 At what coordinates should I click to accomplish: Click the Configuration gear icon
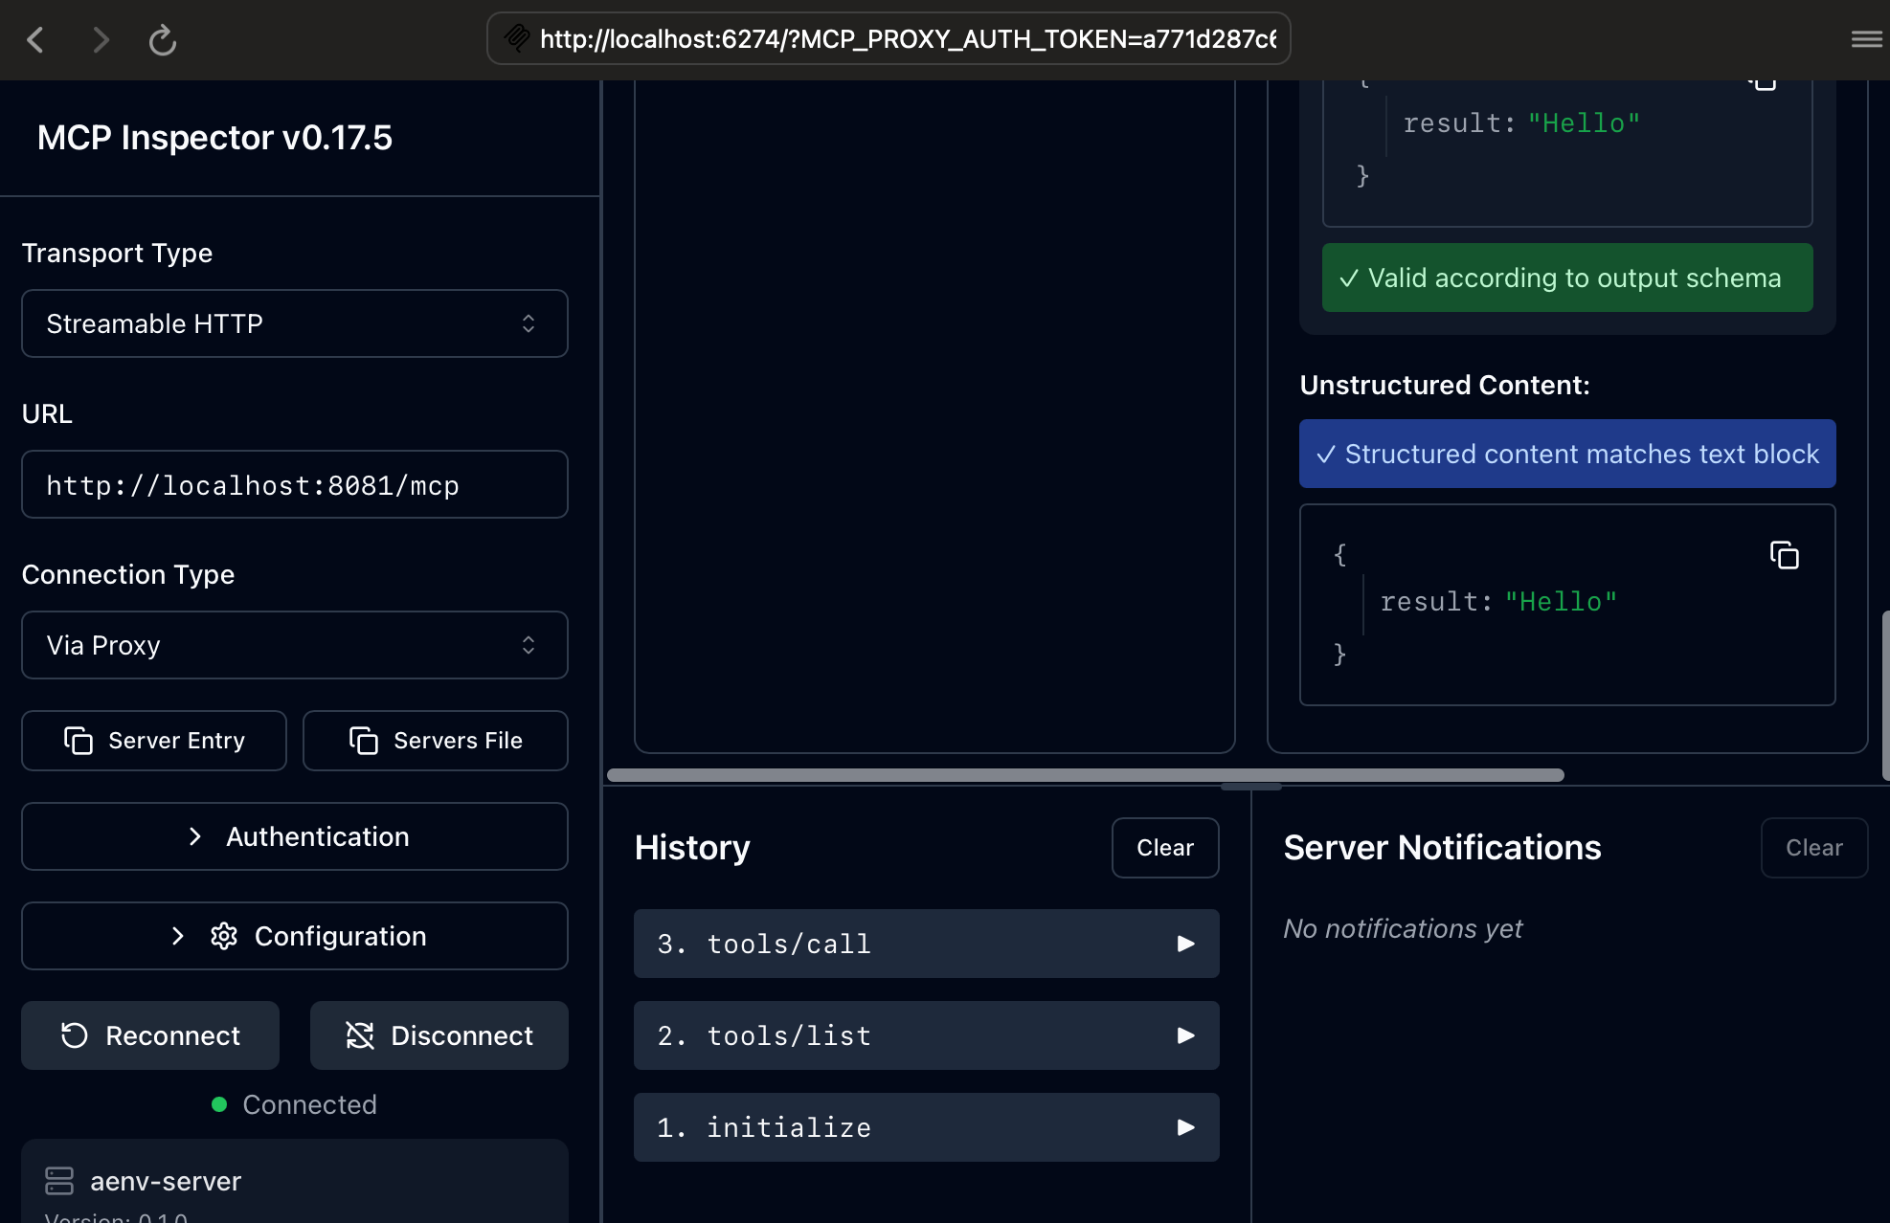pyautogui.click(x=224, y=936)
